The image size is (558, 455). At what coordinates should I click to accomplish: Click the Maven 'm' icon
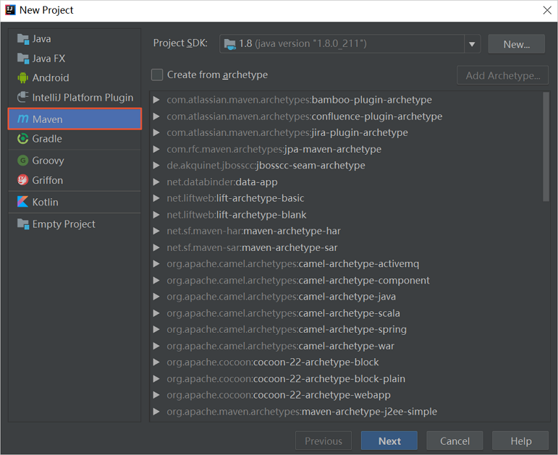[x=22, y=119]
